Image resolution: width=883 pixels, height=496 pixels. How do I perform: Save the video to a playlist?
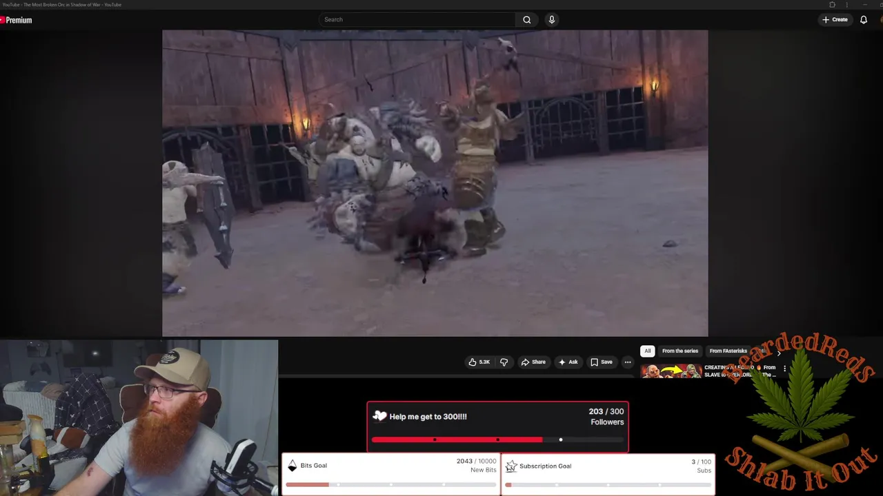click(x=601, y=362)
